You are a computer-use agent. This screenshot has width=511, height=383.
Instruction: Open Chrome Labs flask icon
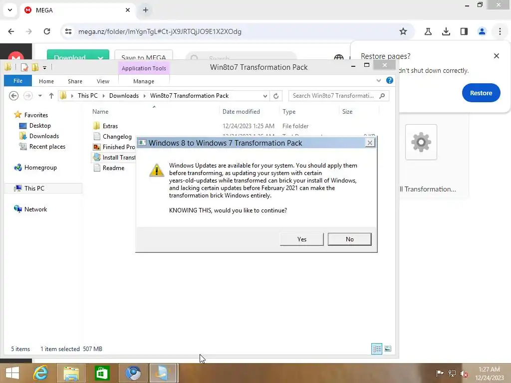click(428, 31)
